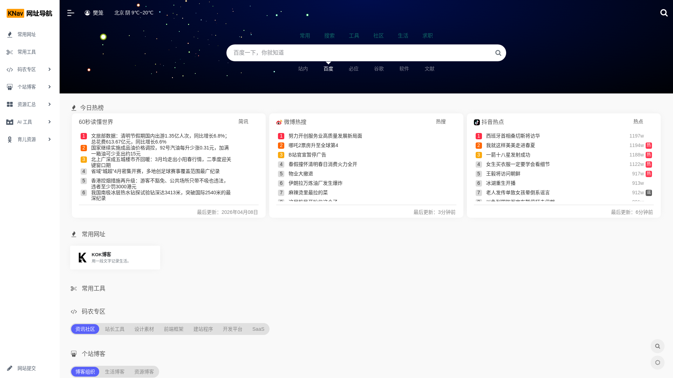The image size is (673, 378).
Task: Select the 生活 search category tab
Action: [x=403, y=36]
